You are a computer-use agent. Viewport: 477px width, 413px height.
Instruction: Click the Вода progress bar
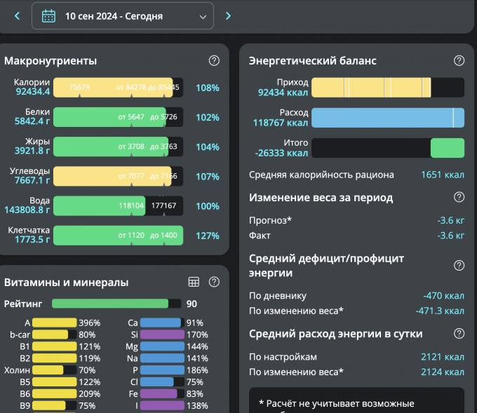coord(118,206)
